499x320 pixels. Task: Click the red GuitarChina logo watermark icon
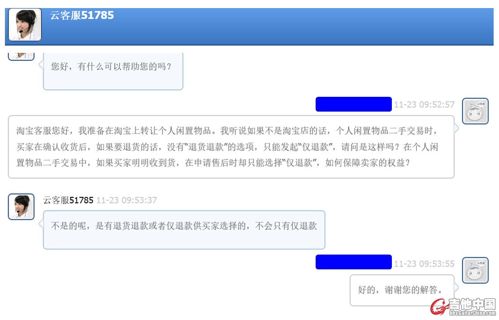coord(439,307)
